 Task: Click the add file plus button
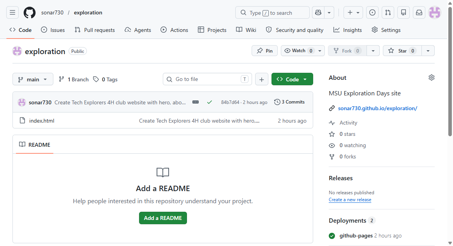(261, 79)
